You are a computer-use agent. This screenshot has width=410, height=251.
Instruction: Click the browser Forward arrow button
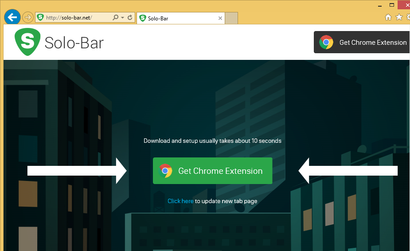pos(28,17)
